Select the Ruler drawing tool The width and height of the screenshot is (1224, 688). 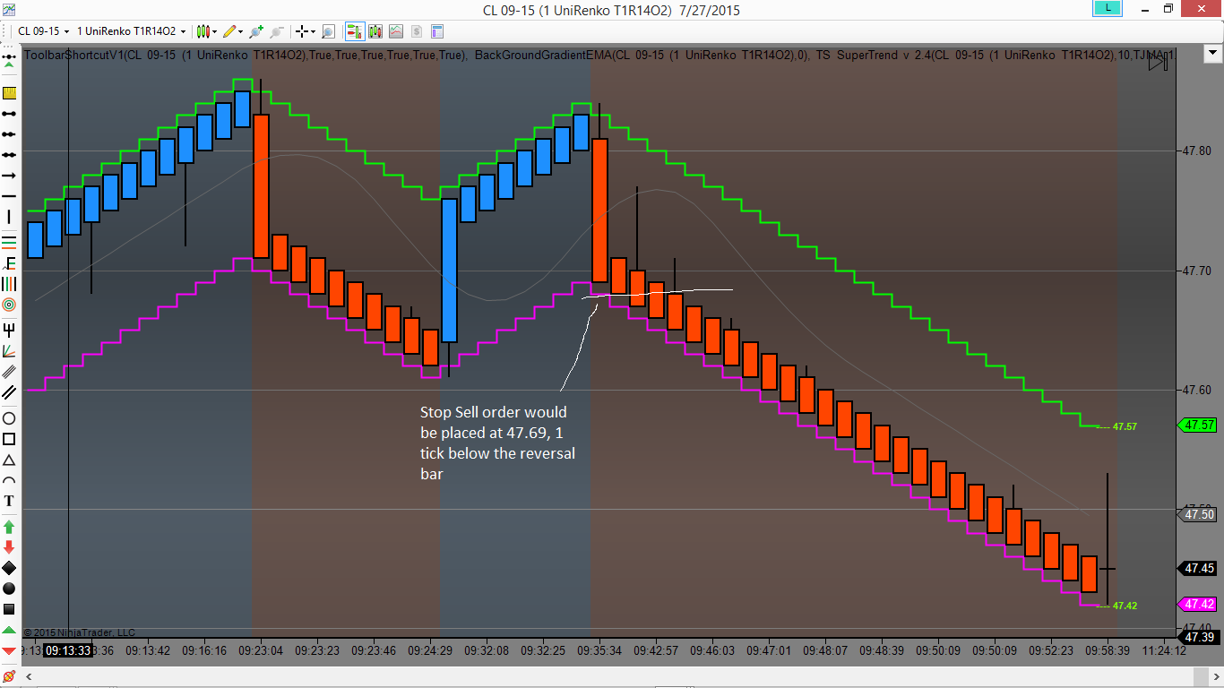[9, 93]
